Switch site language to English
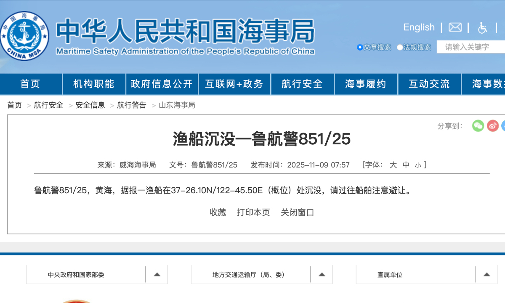 point(419,27)
